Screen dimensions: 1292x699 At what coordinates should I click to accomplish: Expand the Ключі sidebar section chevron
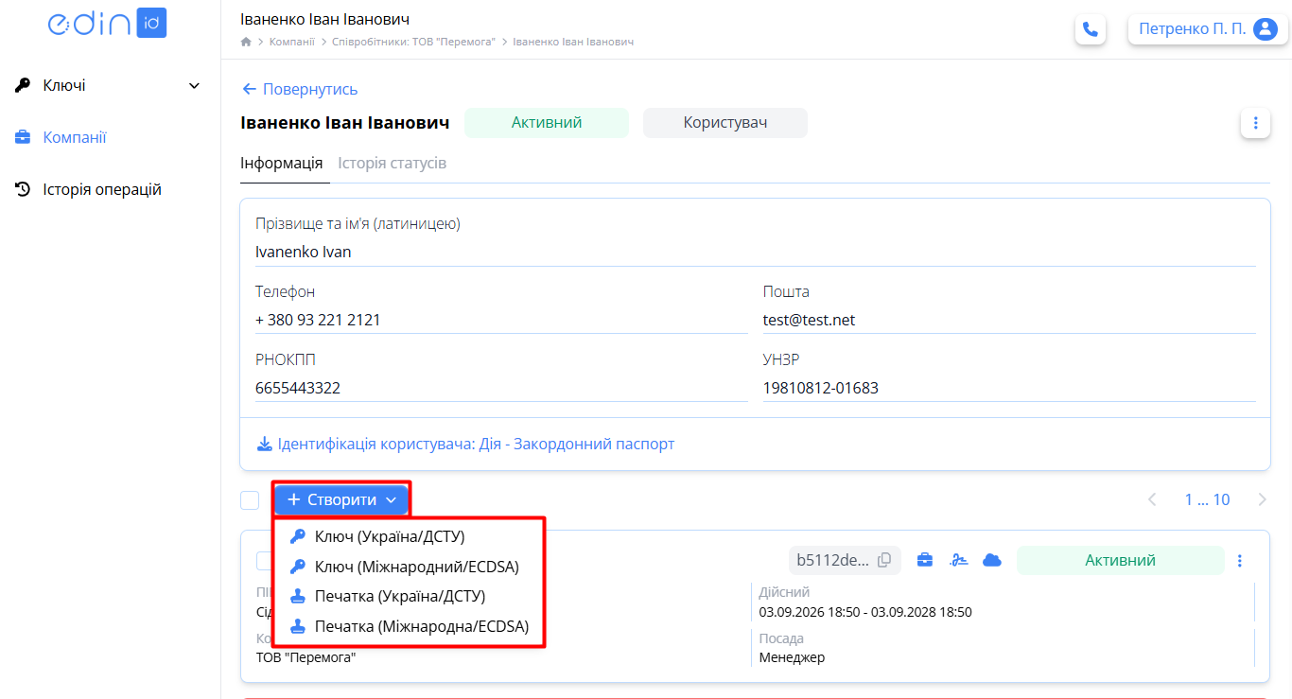[195, 86]
